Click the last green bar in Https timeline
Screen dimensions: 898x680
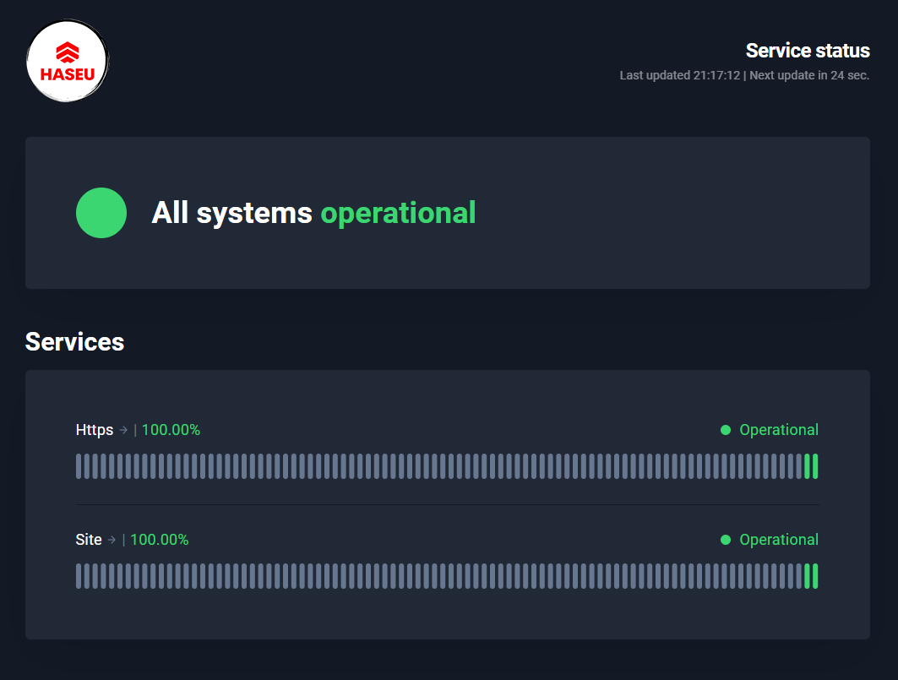[815, 466]
